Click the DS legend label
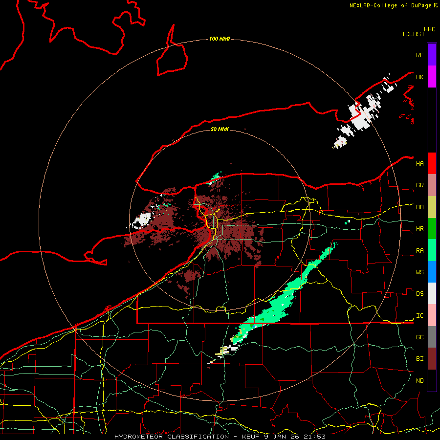Image resolution: width=440 pixels, height=440 pixels. coord(419,294)
